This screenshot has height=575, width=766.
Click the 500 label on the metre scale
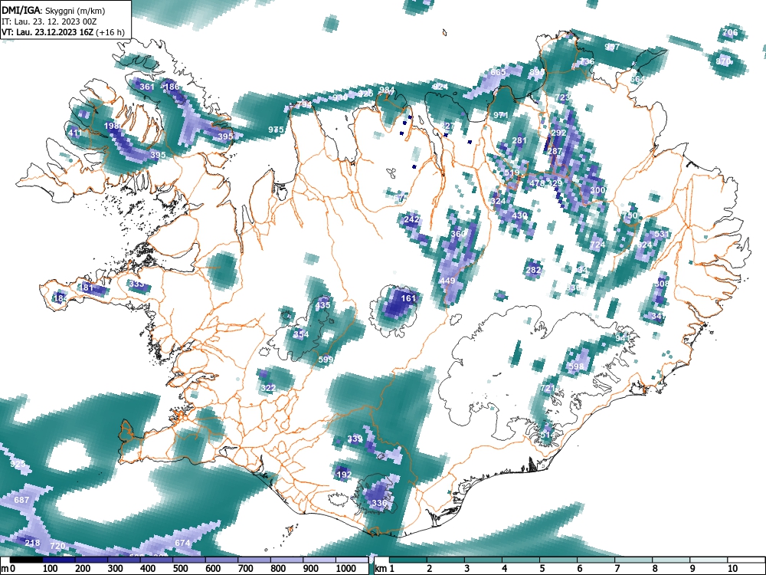click(180, 569)
